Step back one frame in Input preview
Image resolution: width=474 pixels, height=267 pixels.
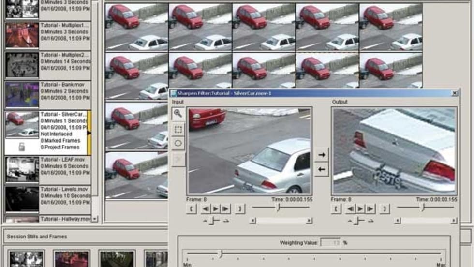(206, 209)
